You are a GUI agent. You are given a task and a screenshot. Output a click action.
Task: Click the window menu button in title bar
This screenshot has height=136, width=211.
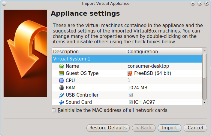point(4,4)
